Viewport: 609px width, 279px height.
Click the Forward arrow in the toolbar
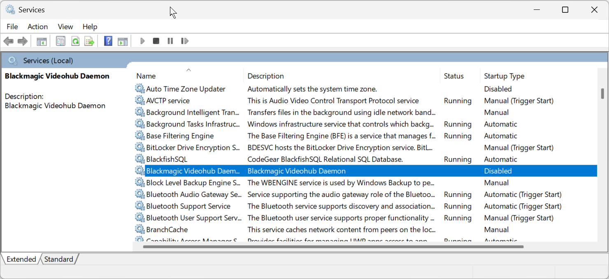[22, 41]
